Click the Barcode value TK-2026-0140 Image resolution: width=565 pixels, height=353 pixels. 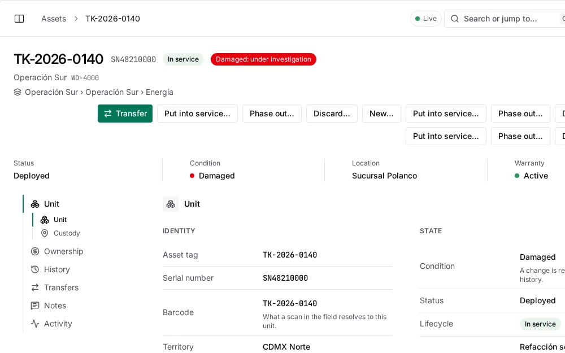[x=290, y=304]
